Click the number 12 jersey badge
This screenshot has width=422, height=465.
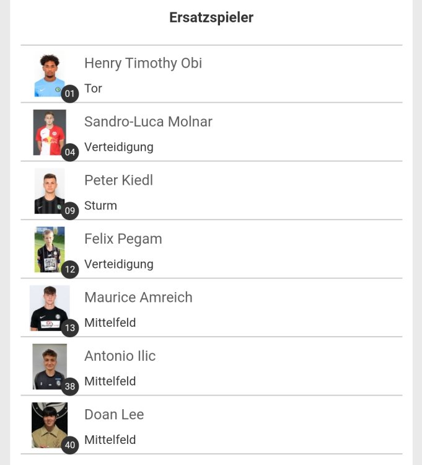(x=70, y=269)
